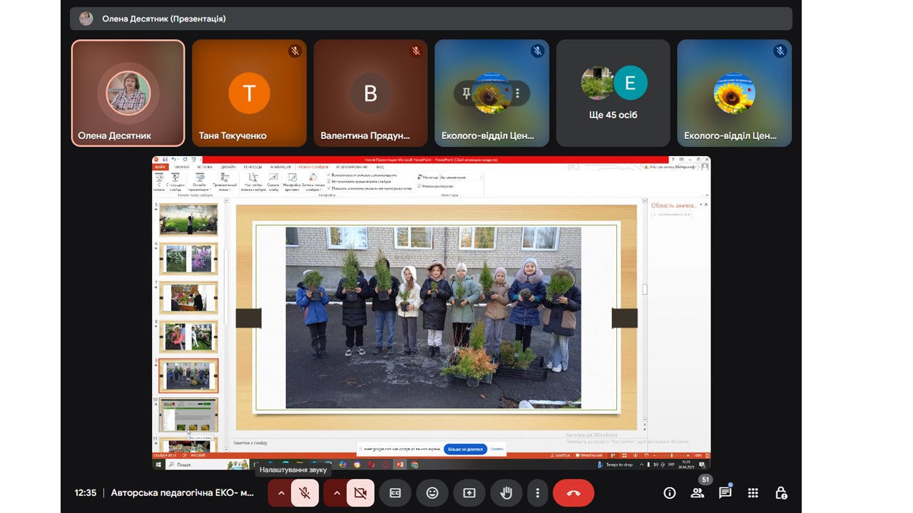The image size is (913, 513).
Task: Open the Ще 45 осіб tile
Action: coord(613,93)
